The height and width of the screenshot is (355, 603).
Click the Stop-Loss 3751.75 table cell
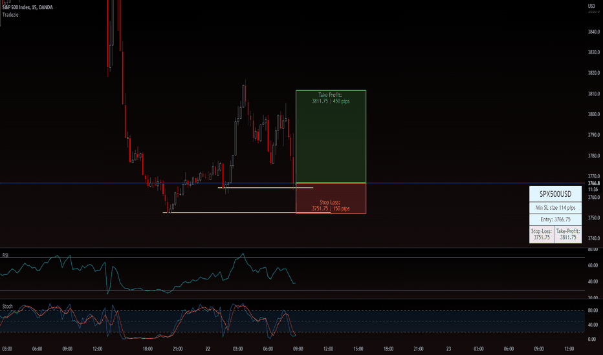[x=542, y=234]
